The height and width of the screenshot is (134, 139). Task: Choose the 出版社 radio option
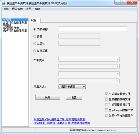(39, 44)
